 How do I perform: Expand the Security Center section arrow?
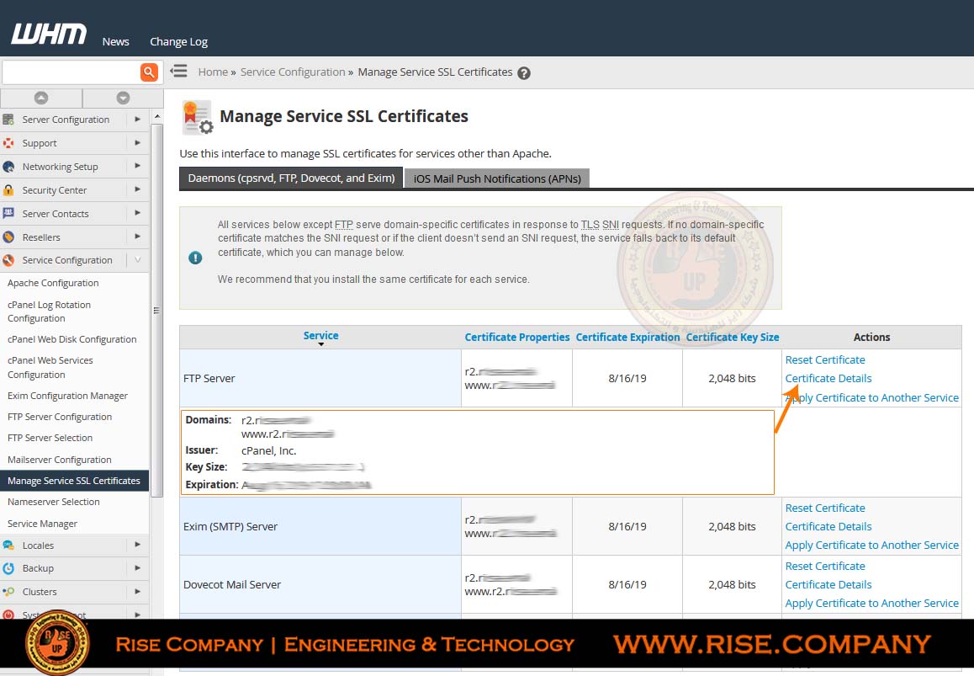[137, 189]
